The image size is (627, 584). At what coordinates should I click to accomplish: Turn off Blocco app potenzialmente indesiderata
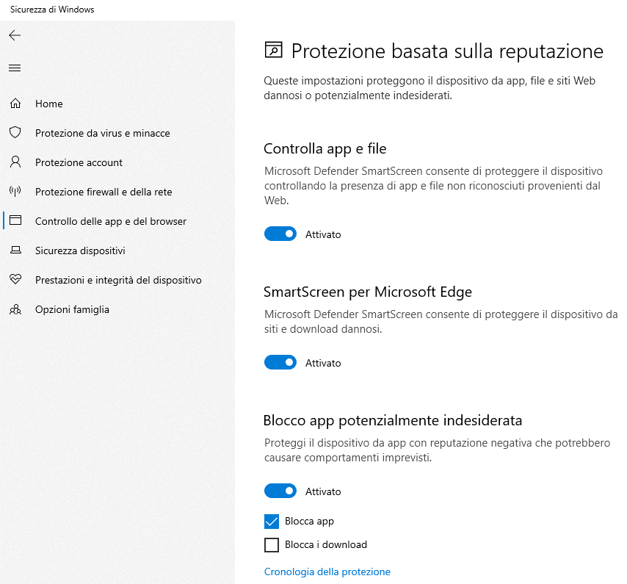click(280, 491)
